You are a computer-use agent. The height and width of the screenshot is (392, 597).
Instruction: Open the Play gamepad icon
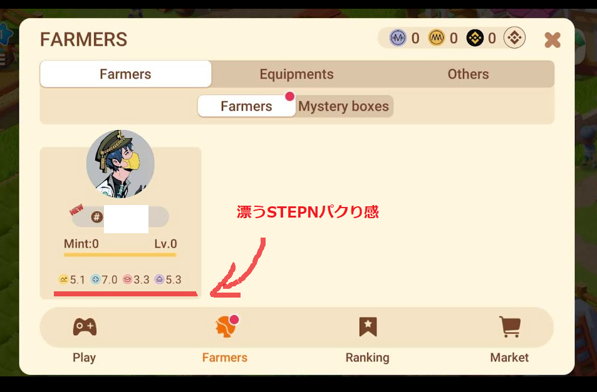[x=85, y=327]
